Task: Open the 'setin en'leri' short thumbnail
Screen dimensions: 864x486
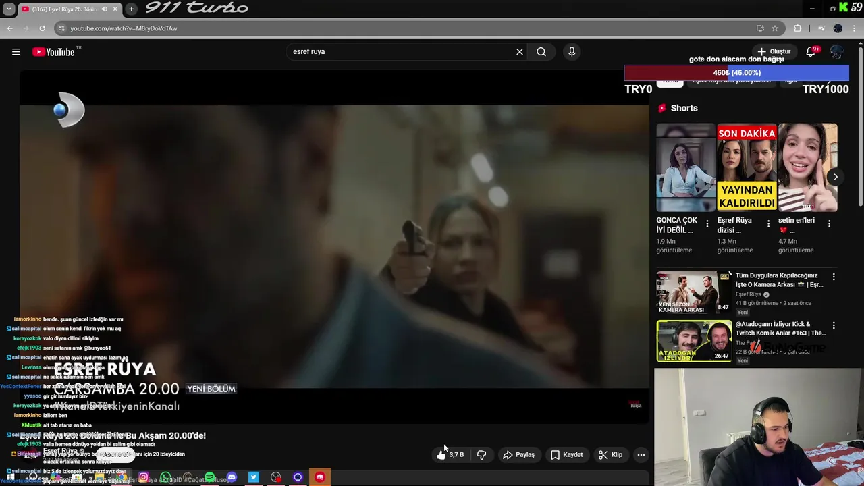Action: [x=807, y=167]
